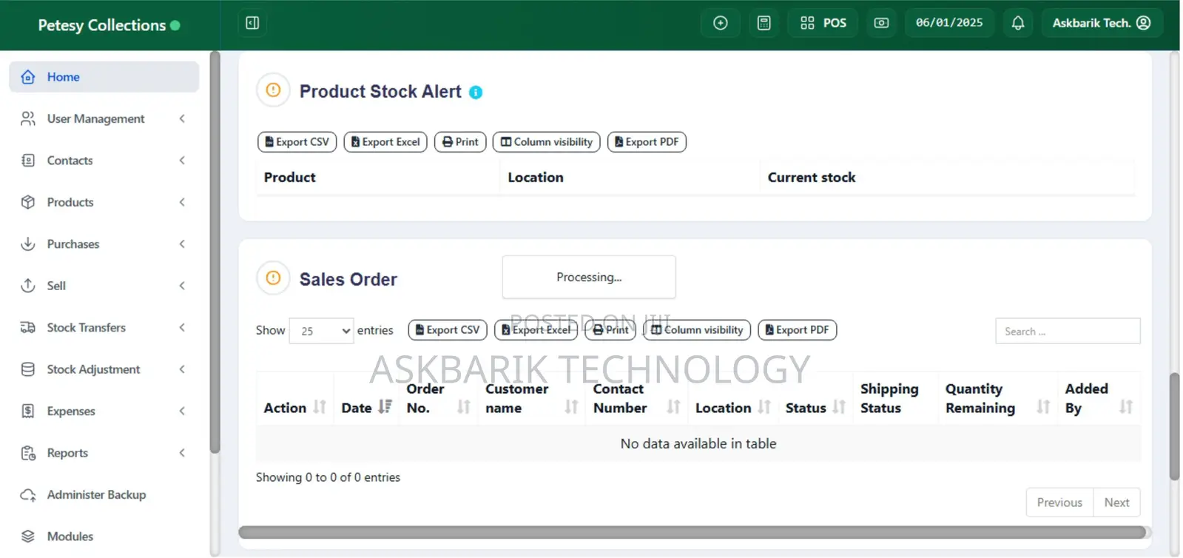Click the plus circle quick-add icon

pos(720,23)
